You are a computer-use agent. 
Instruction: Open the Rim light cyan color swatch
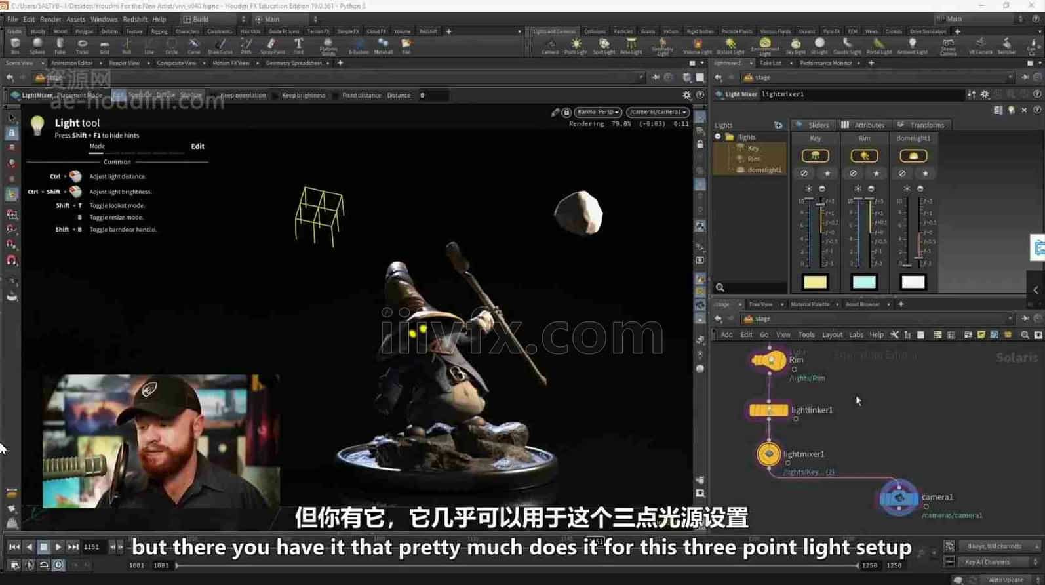coord(864,282)
